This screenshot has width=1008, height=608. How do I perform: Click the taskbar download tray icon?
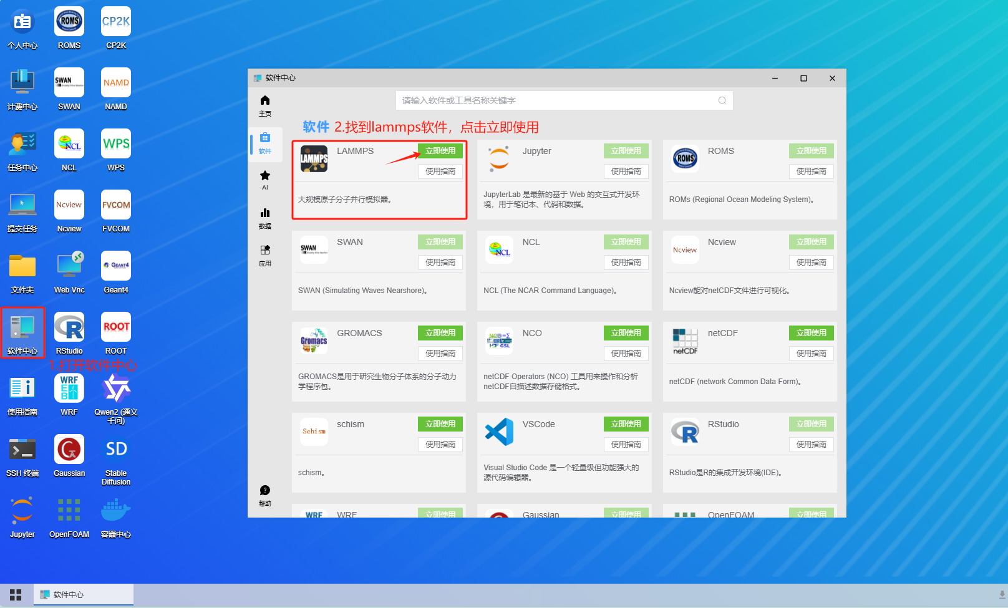(x=1002, y=595)
